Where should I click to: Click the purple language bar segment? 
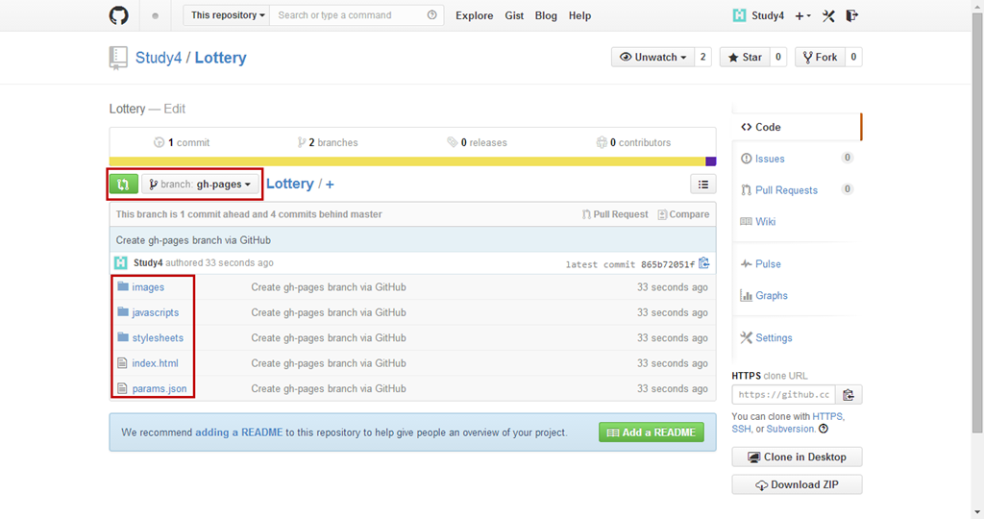[x=711, y=161]
